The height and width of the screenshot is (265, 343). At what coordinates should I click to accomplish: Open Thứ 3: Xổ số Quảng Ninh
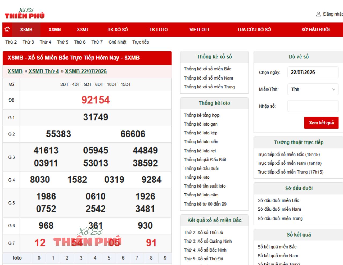tap(208, 241)
